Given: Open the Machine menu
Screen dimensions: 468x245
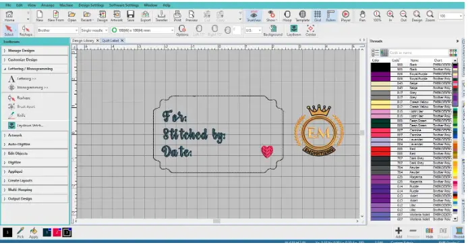Looking at the screenshot, I should click(x=66, y=5).
